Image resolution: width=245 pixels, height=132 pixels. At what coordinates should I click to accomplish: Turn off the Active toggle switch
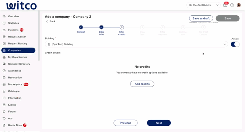[x=235, y=44]
